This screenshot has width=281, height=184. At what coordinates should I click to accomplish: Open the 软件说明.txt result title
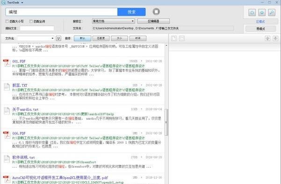coord(23,157)
